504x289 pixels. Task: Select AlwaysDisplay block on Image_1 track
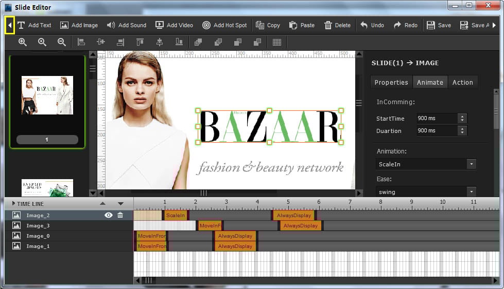pos(235,246)
